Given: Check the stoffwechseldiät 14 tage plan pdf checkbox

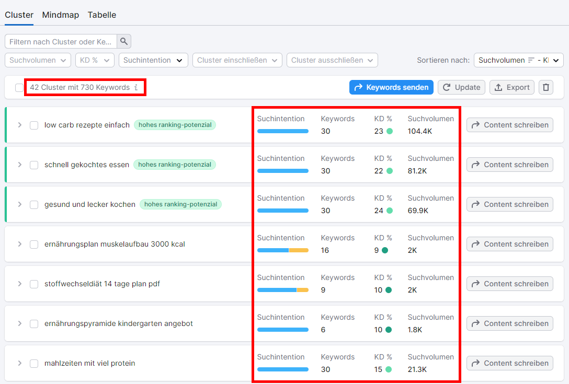Looking at the screenshot, I should point(34,284).
